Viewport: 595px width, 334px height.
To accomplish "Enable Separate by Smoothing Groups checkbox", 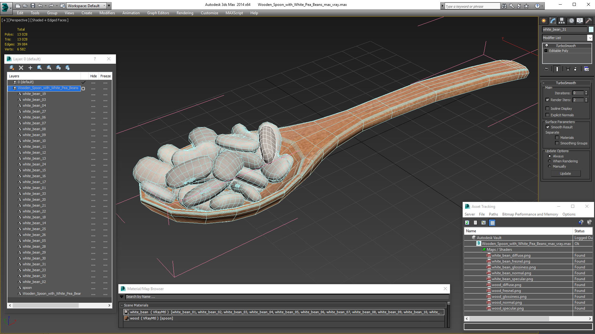I will coord(557,143).
